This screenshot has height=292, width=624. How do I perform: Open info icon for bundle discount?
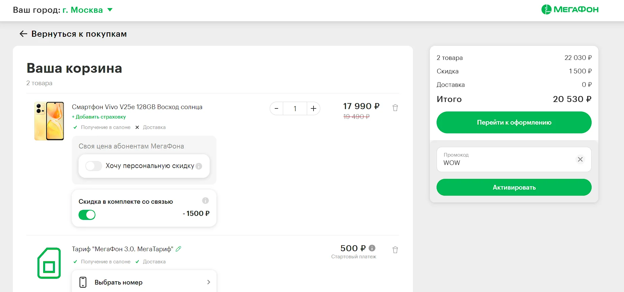tap(205, 201)
